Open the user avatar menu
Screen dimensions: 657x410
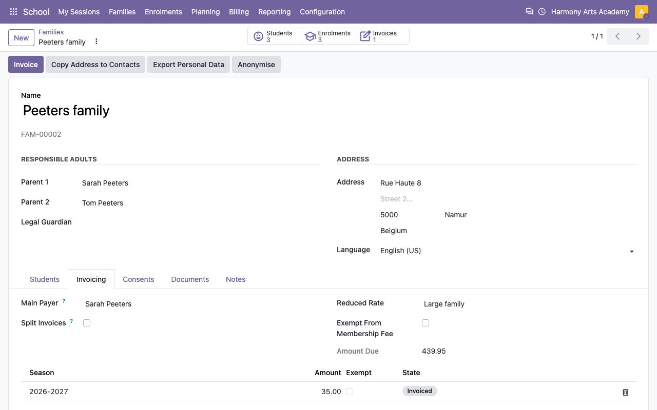tap(642, 12)
